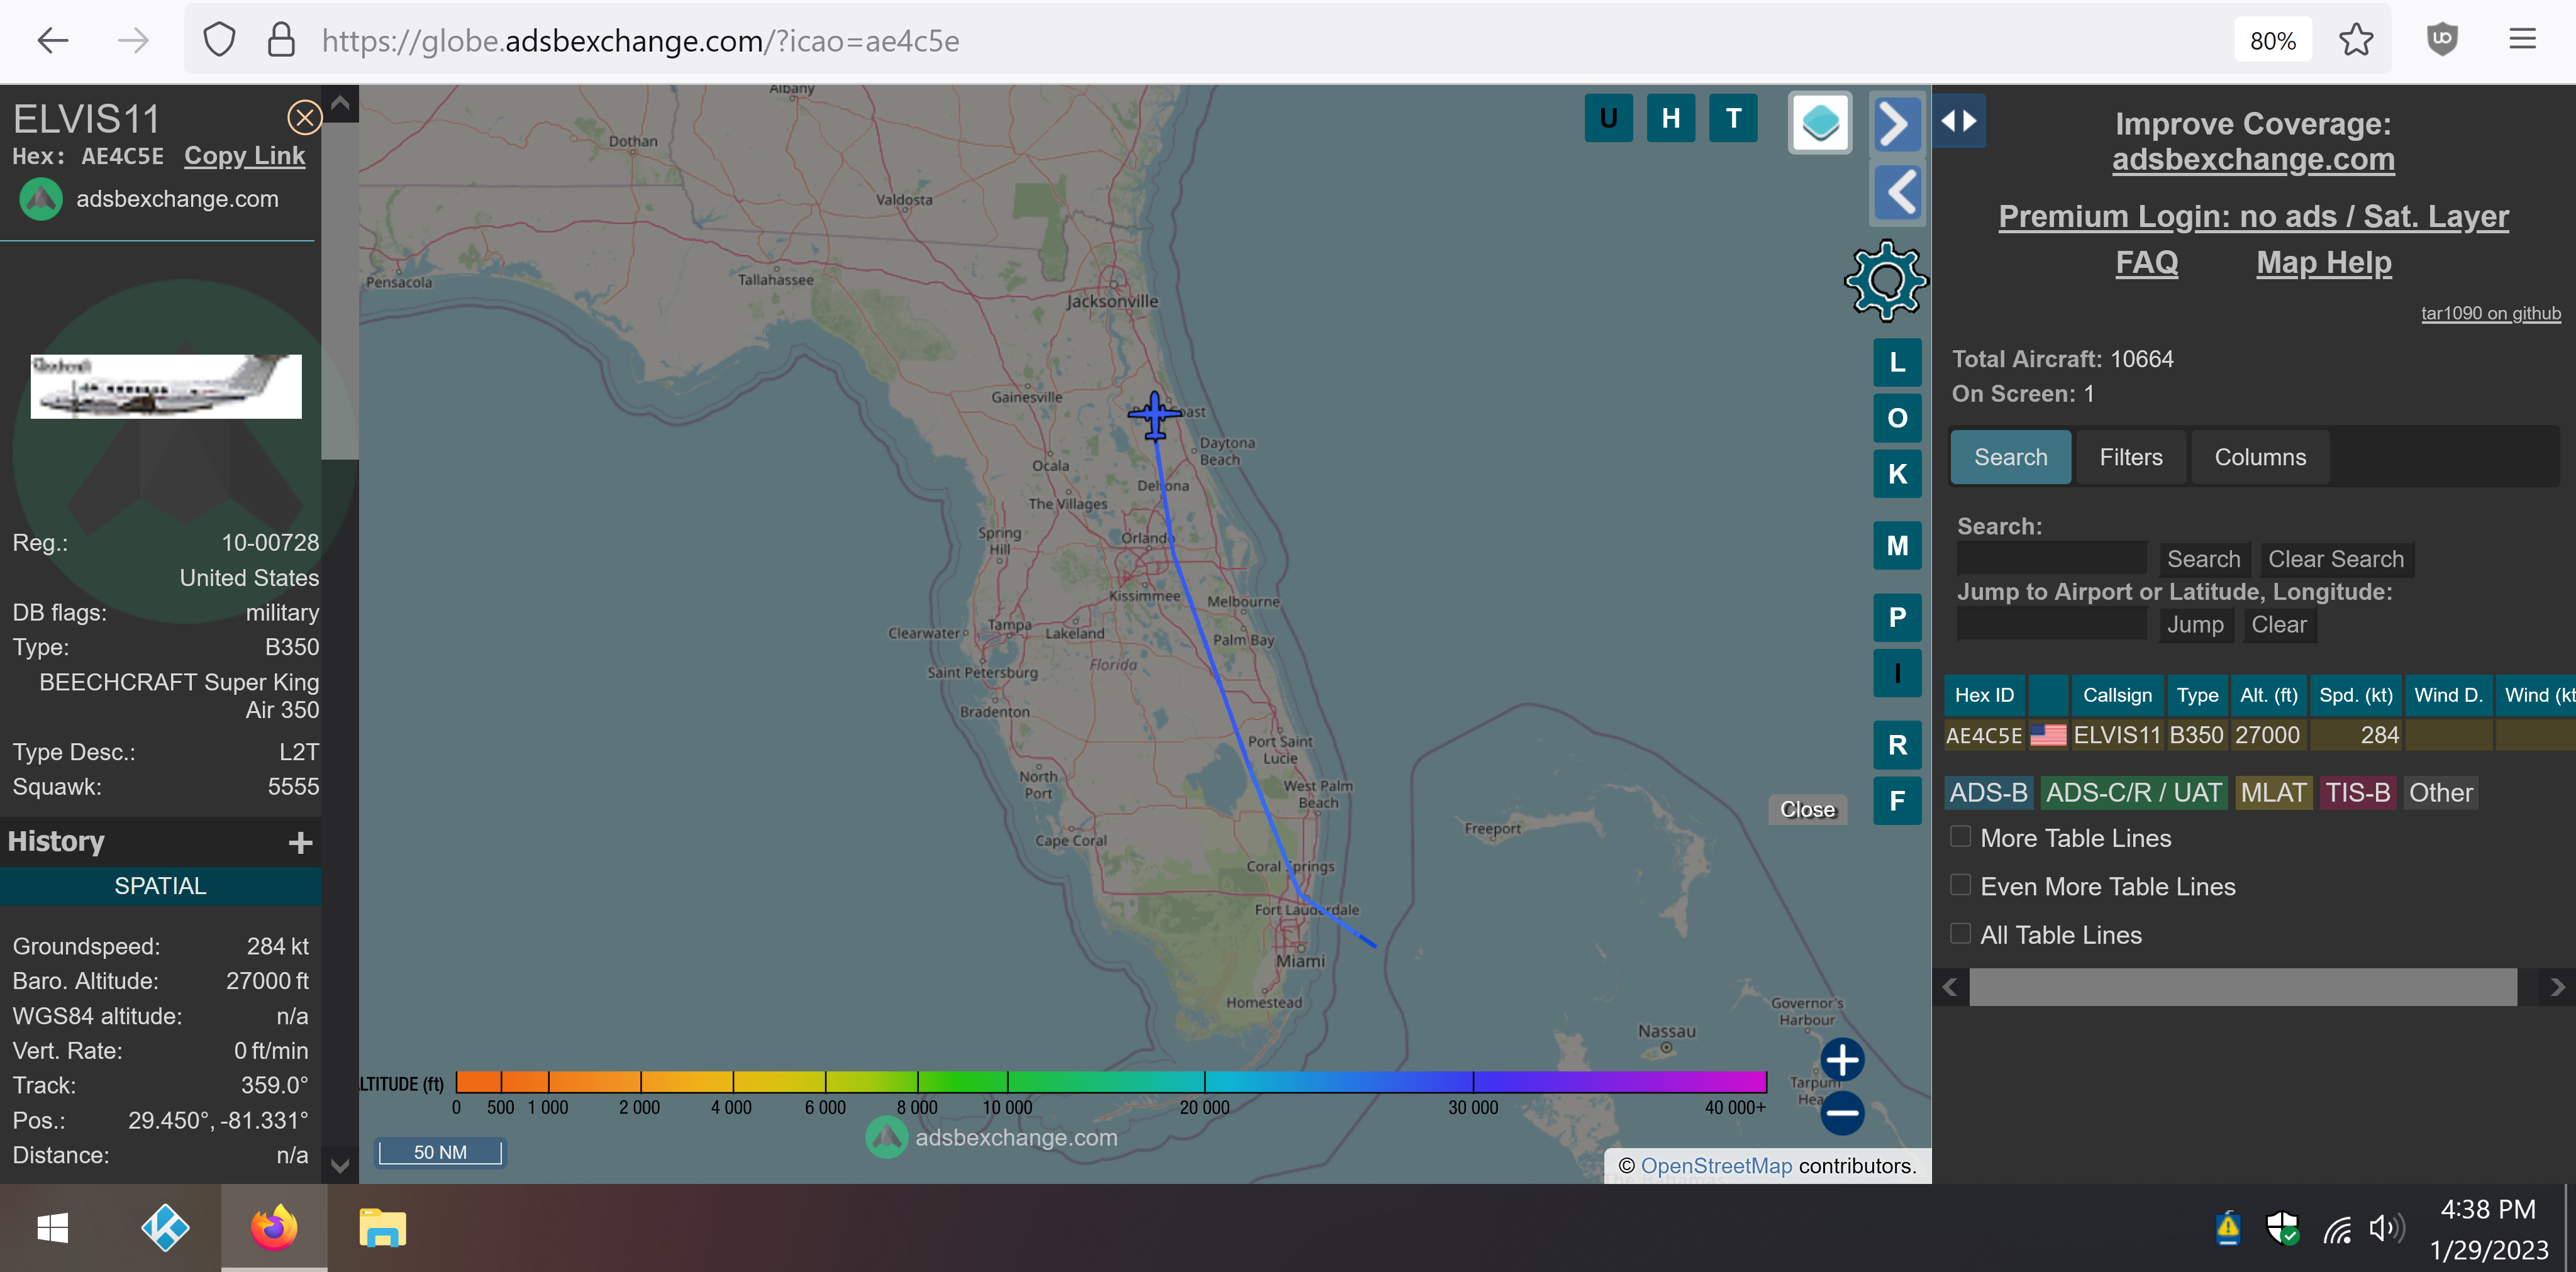
Task: Enable the Even More Table Lines checkbox
Action: point(1960,885)
